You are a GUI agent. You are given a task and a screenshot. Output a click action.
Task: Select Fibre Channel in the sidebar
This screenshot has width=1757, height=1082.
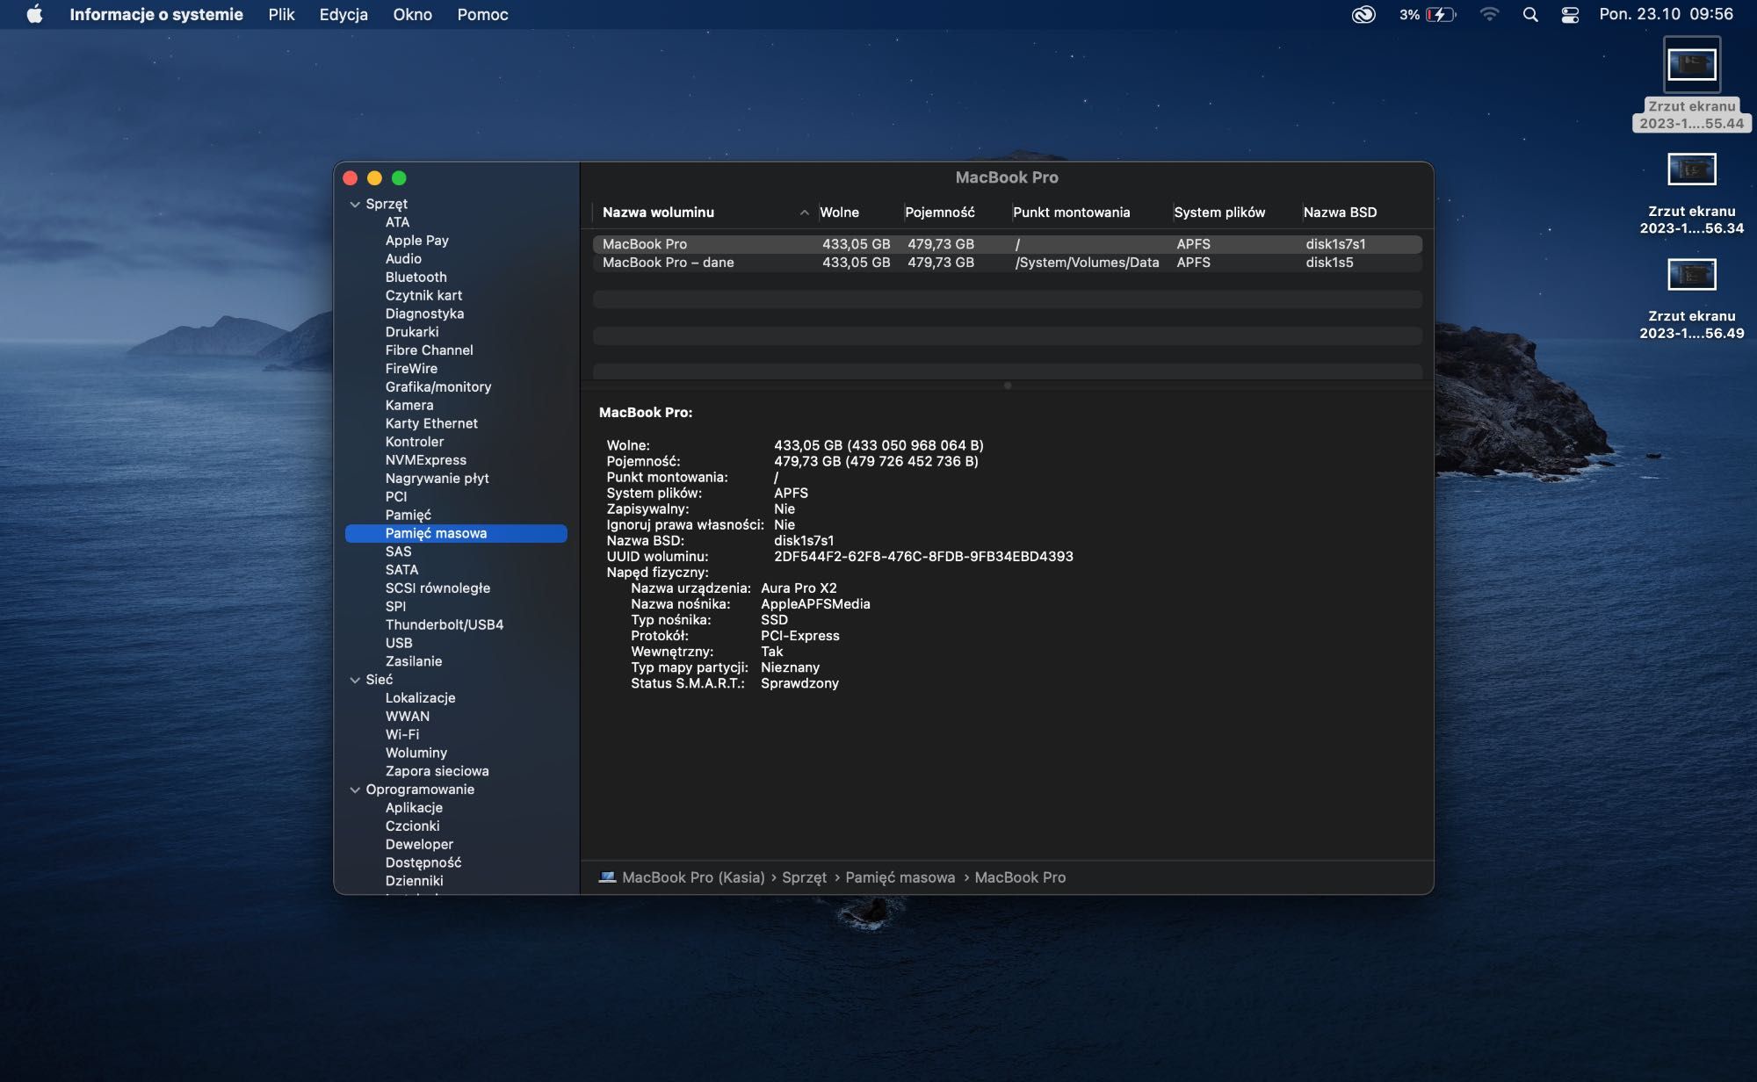click(429, 350)
